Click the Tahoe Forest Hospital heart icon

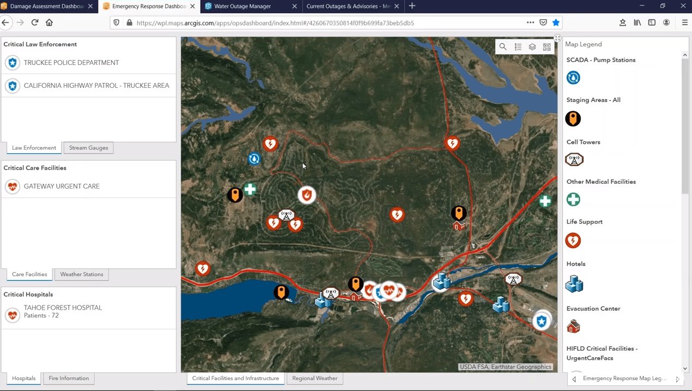pyautogui.click(x=13, y=315)
